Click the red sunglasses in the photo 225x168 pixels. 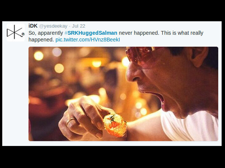tap(142, 55)
